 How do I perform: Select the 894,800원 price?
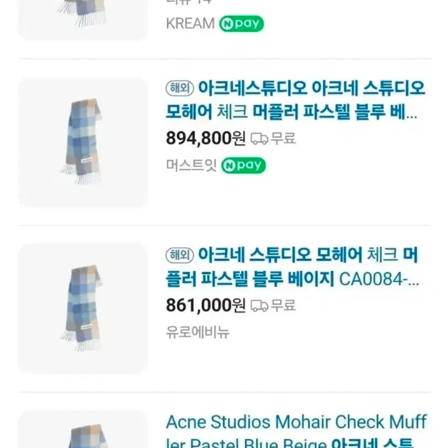[x=205, y=138]
